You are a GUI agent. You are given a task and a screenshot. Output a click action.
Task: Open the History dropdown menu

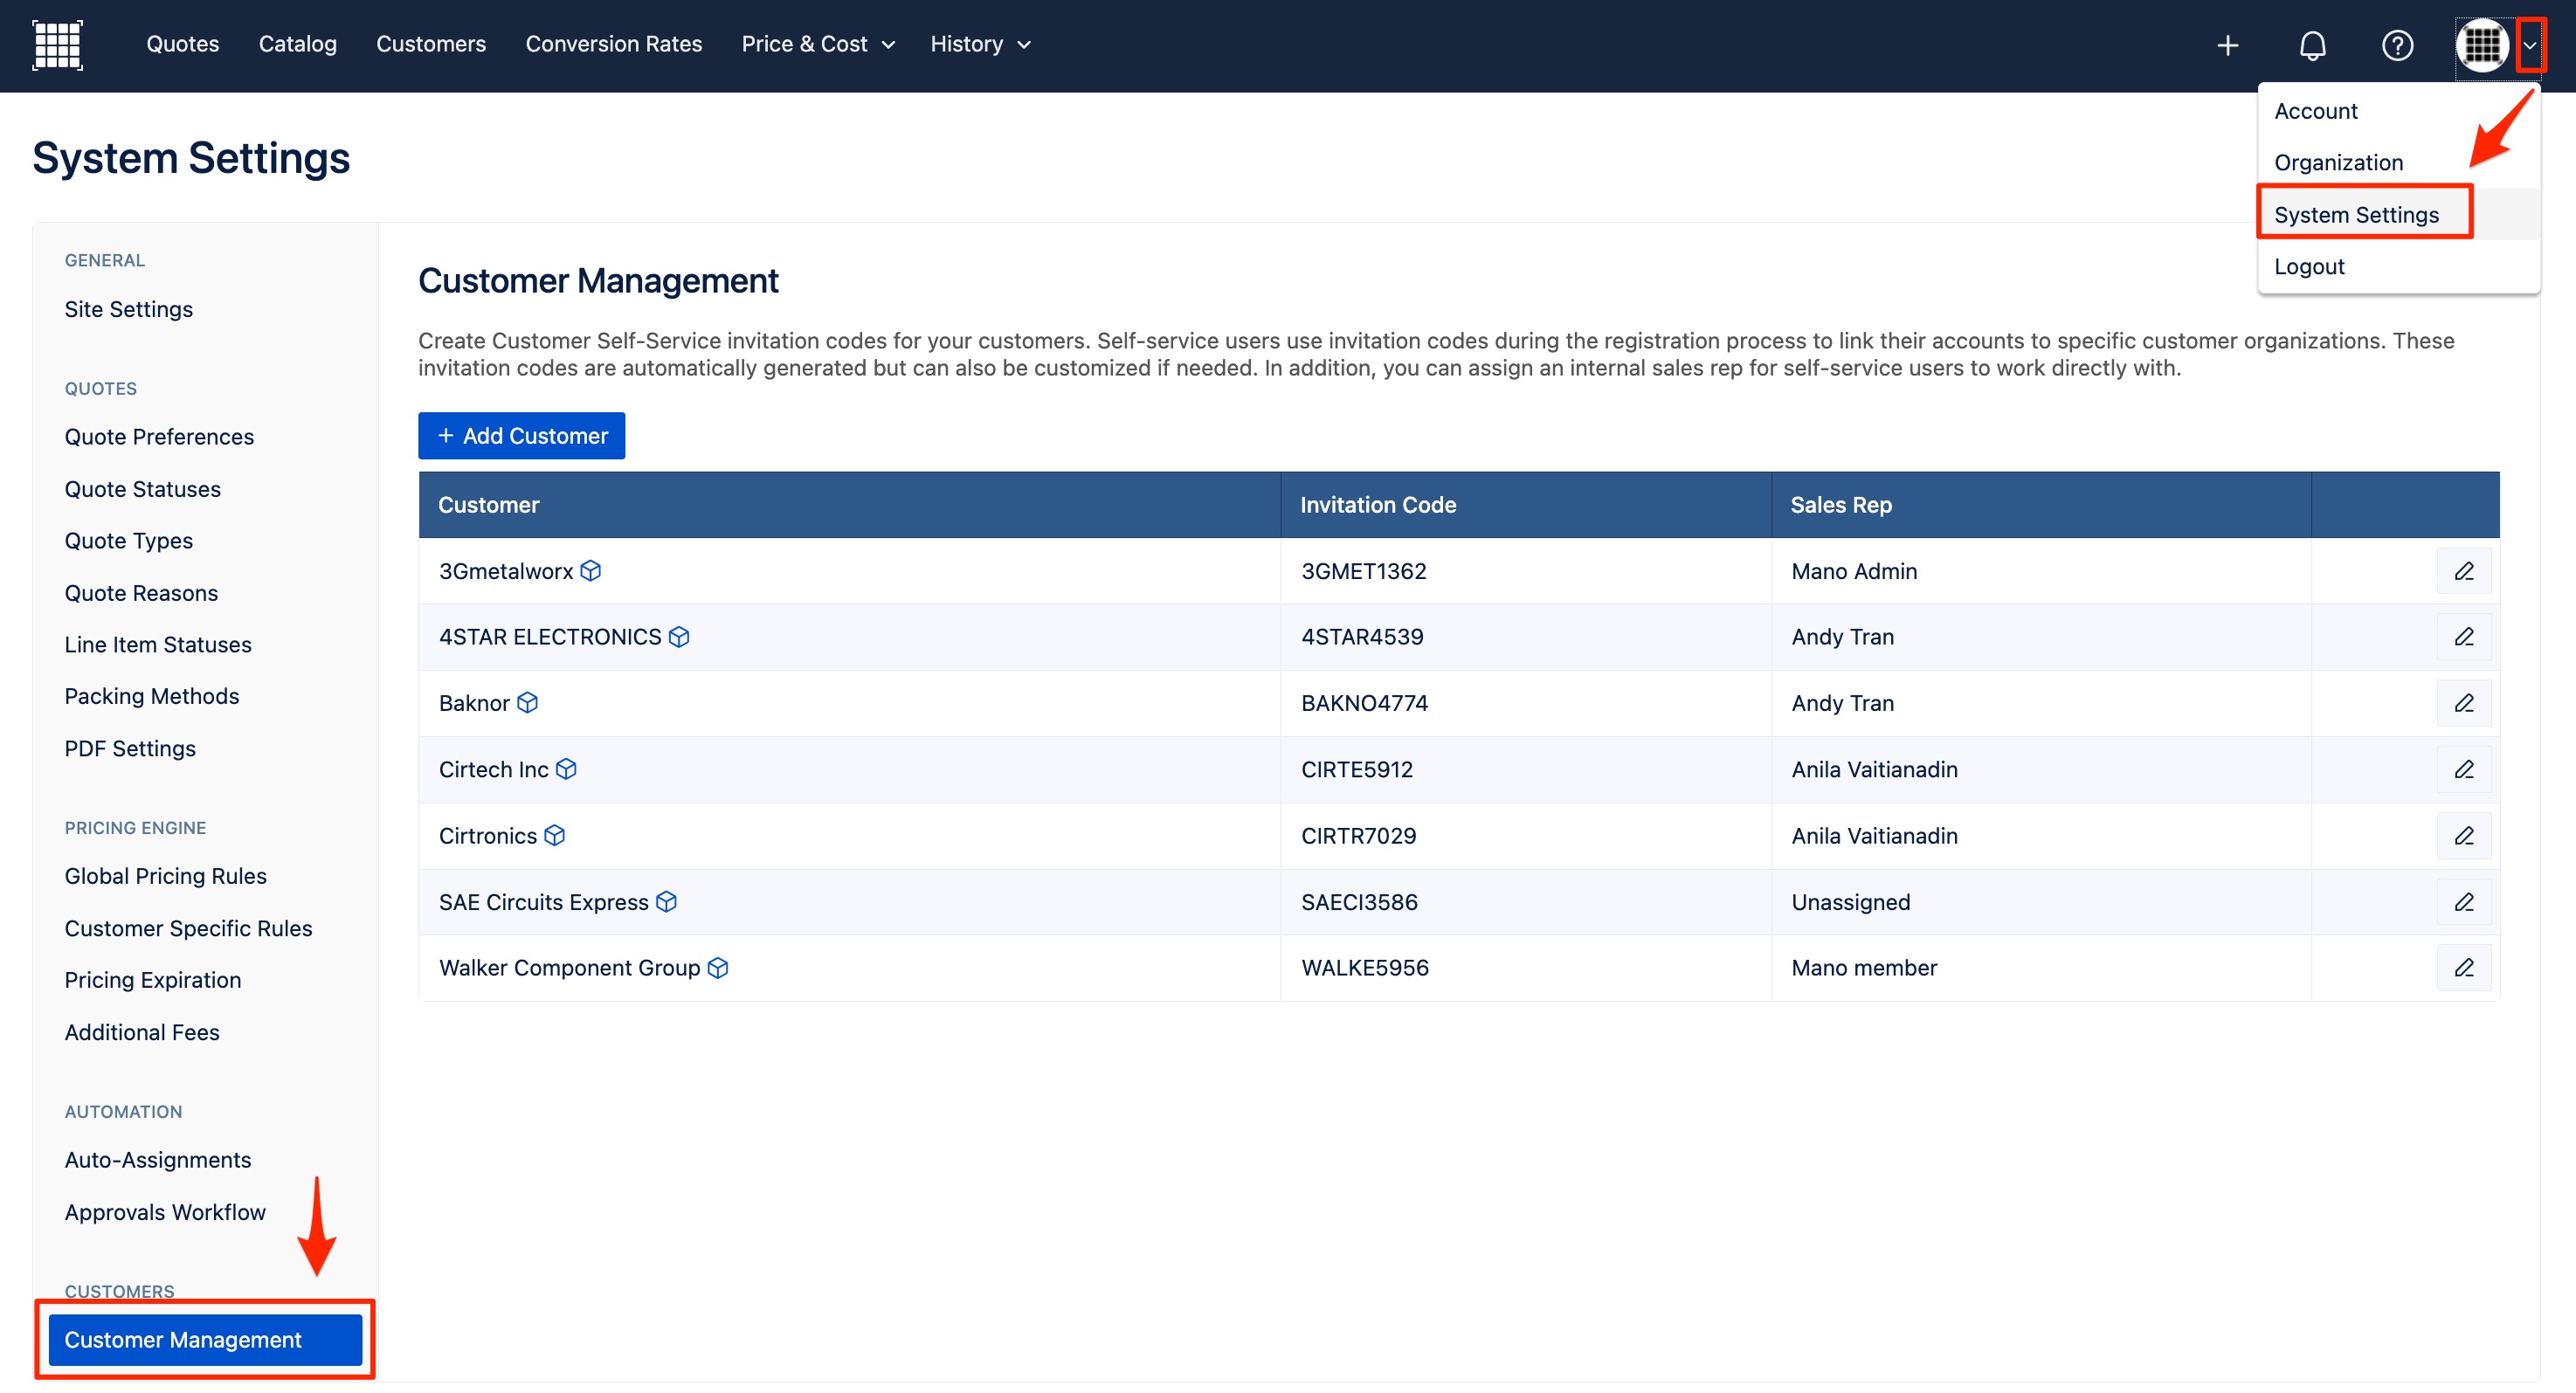pyautogui.click(x=979, y=44)
